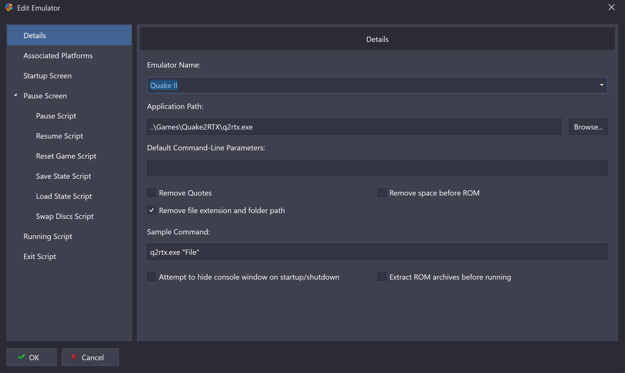Collapse the Pause Screen tree node

point(16,95)
